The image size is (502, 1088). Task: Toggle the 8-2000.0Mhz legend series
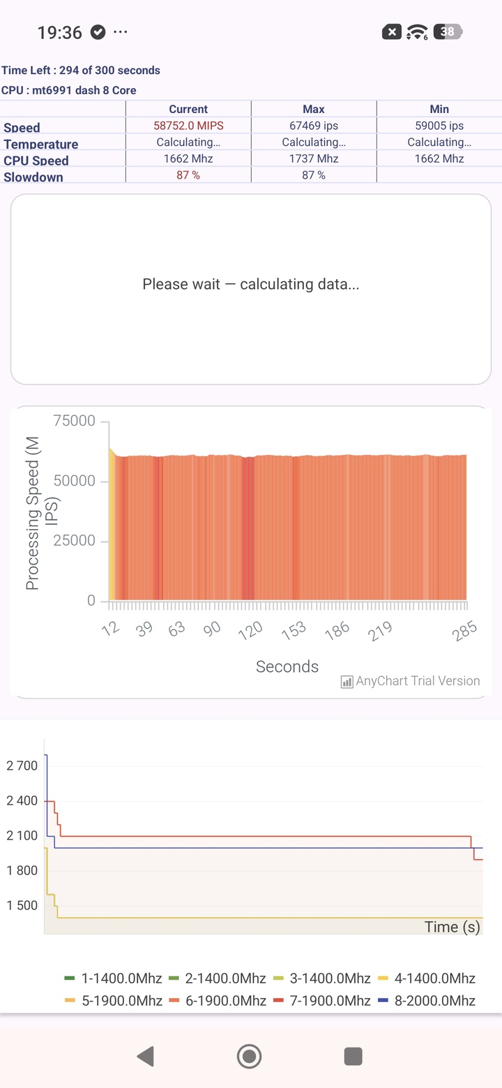tap(427, 1001)
